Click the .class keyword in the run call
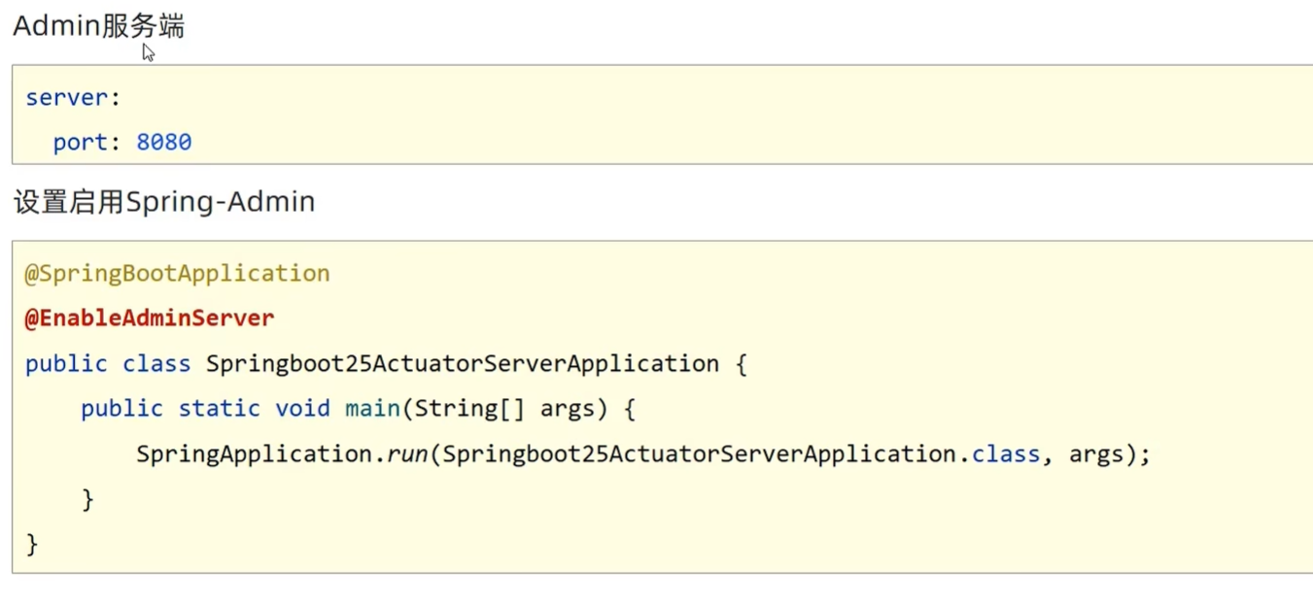The height and width of the screenshot is (603, 1313). [x=1006, y=454]
